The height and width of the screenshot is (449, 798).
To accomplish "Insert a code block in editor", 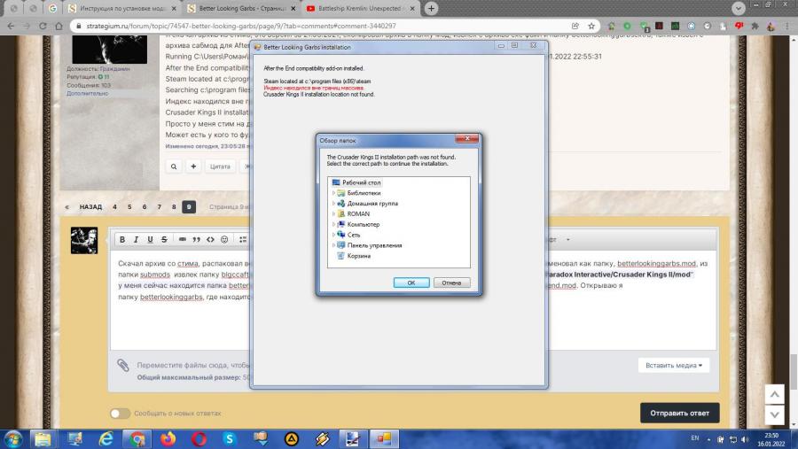I will click(210, 239).
